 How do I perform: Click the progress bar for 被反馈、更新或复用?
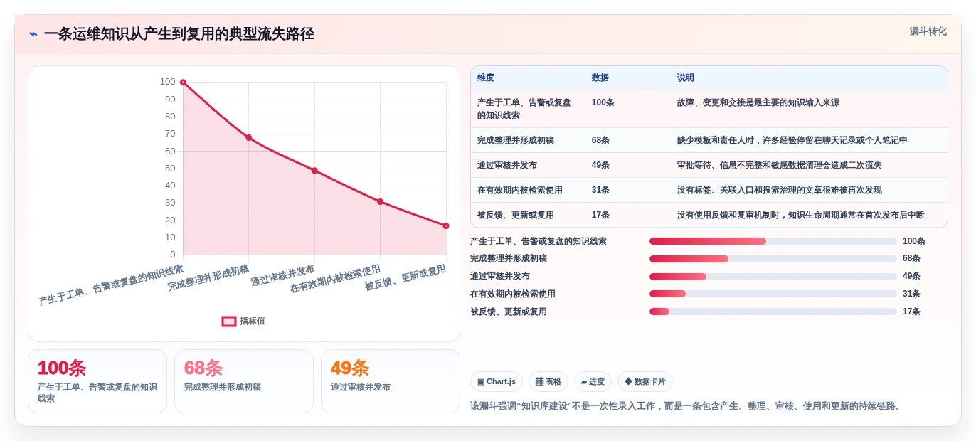click(773, 312)
